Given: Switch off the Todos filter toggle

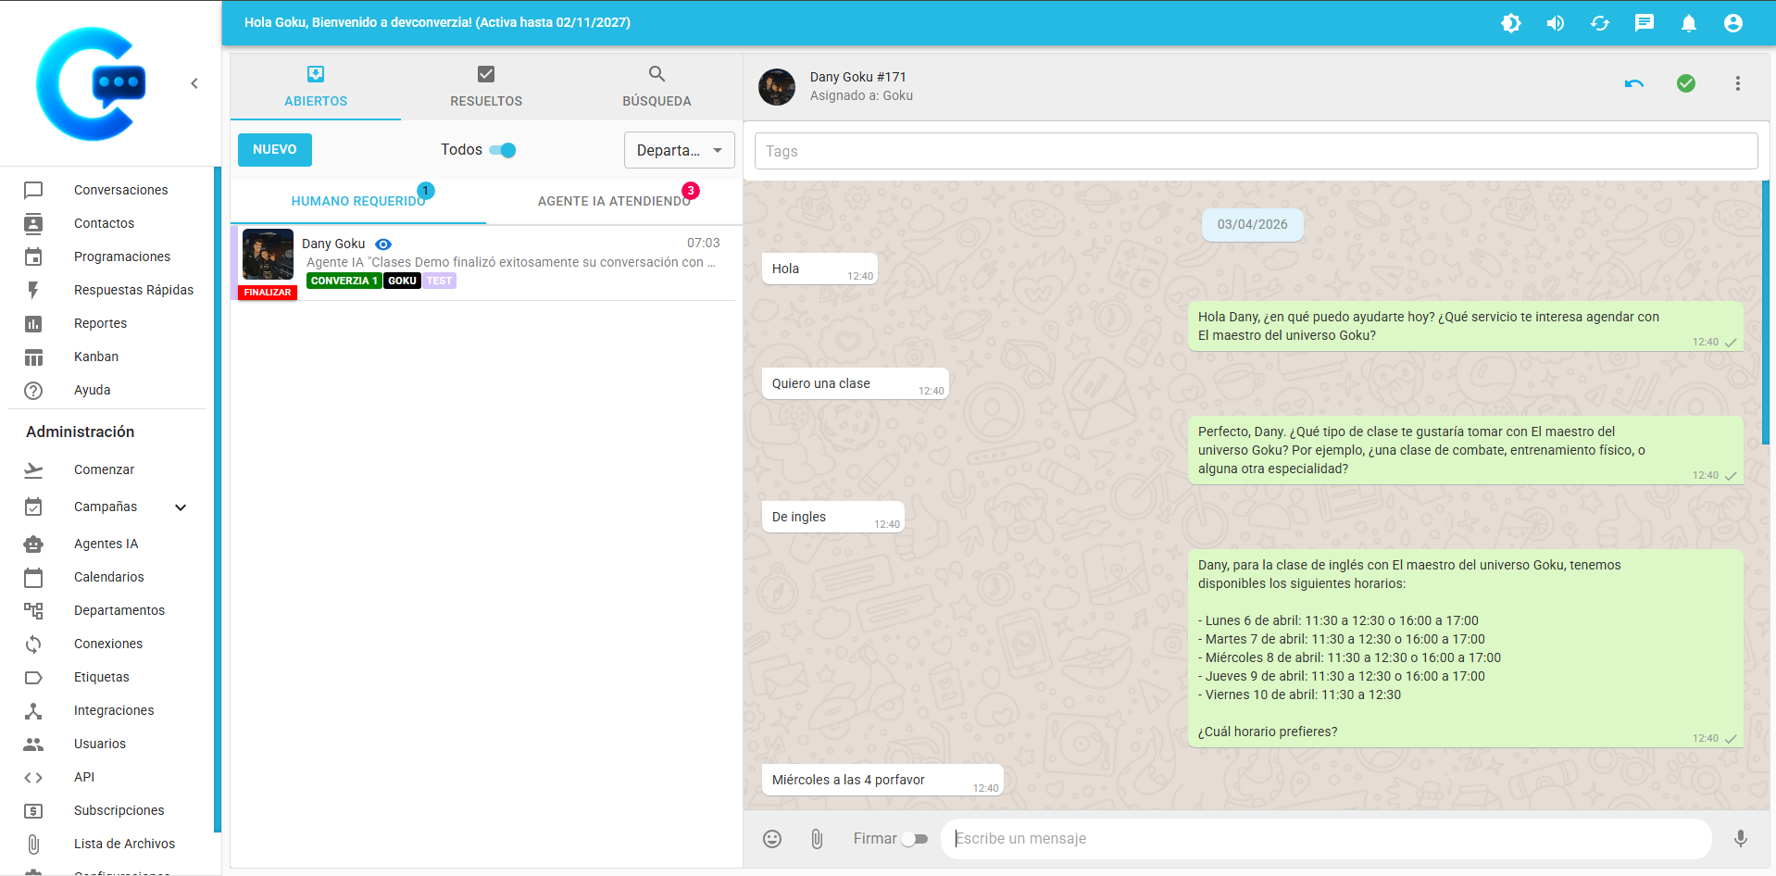Looking at the screenshot, I should coord(504,149).
